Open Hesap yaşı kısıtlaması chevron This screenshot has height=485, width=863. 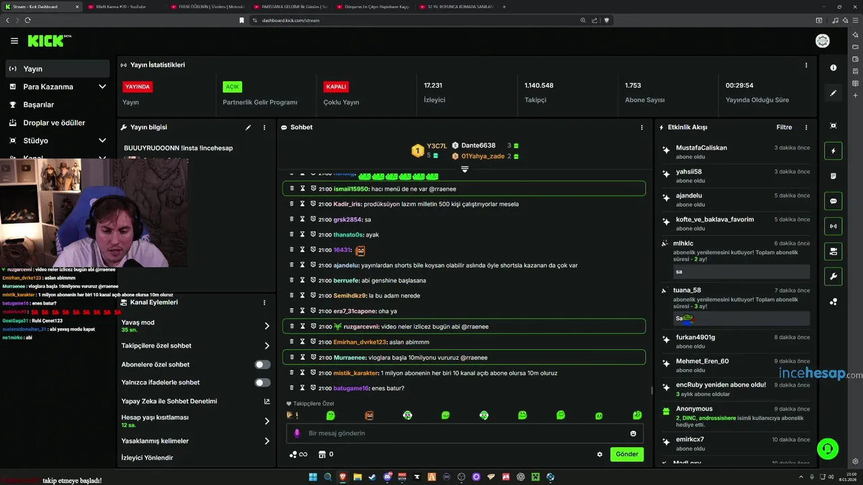tap(267, 421)
